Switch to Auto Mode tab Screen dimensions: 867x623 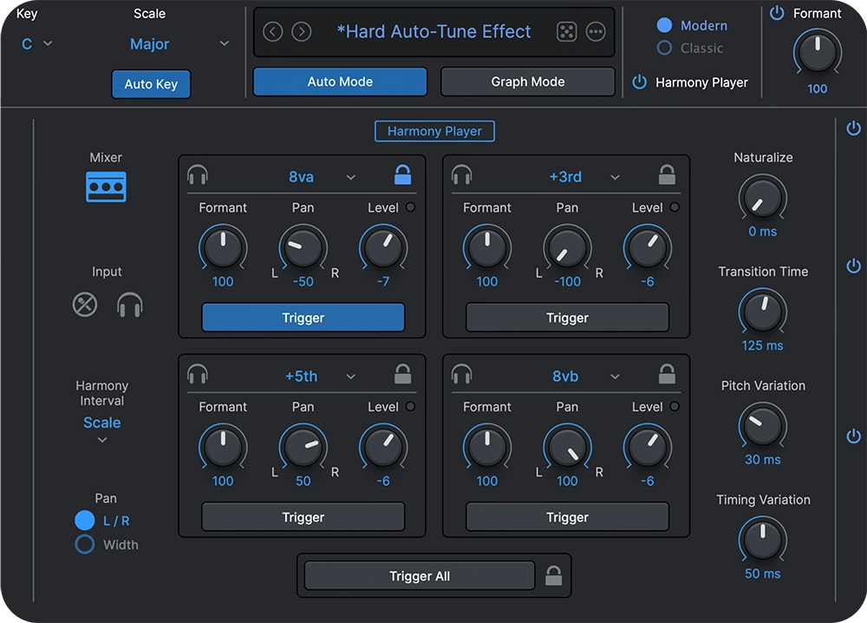tap(340, 82)
